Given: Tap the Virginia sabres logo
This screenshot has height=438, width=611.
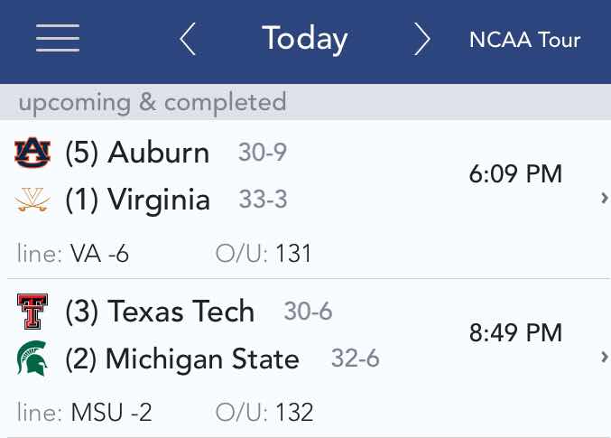Looking at the screenshot, I should (32, 200).
